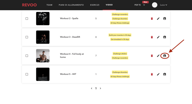The width and height of the screenshot is (192, 104).
Task: Tick the checkbox for Workout 2 - Spalle
Action: pyautogui.click(x=27, y=19)
